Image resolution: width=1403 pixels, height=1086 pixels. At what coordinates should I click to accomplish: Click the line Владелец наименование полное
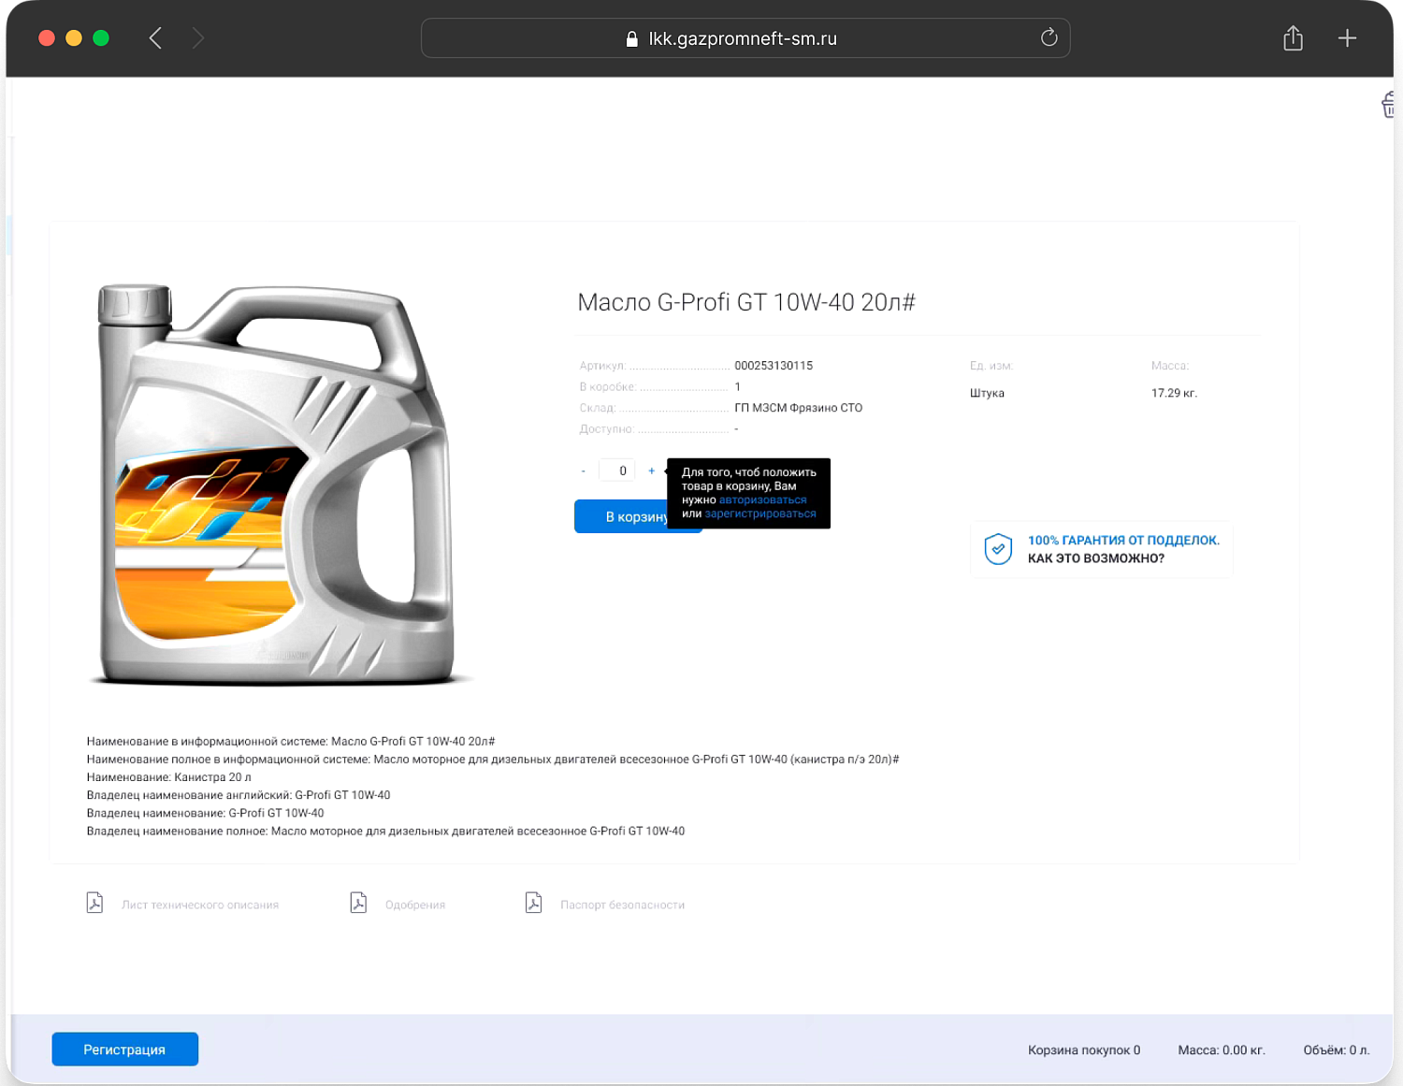[x=385, y=832]
